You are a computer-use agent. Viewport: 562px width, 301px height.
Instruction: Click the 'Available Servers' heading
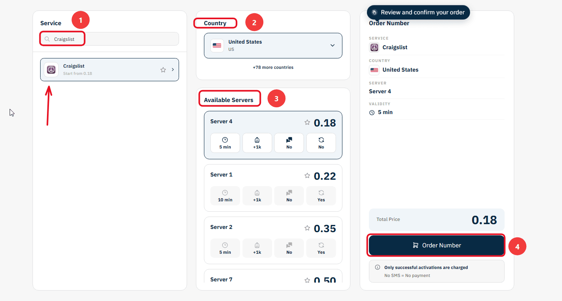tap(228, 100)
